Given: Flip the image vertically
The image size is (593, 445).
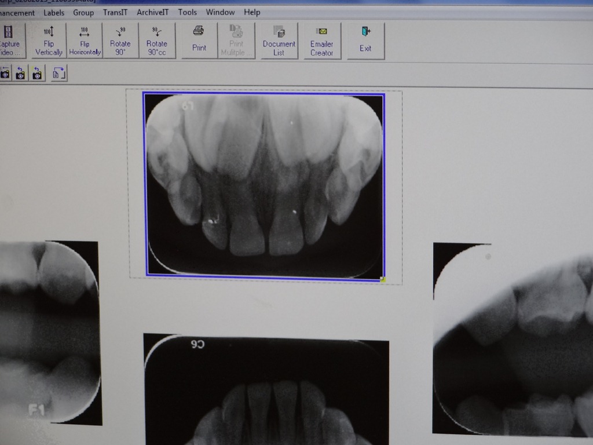Looking at the screenshot, I should click(49, 41).
